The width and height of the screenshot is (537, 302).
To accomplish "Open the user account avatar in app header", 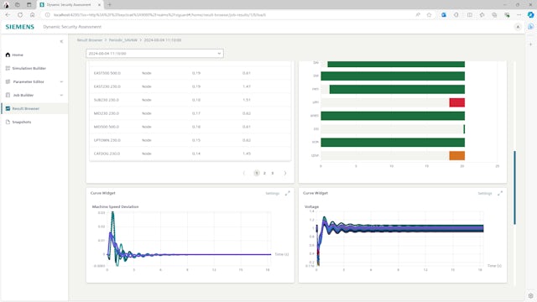I will click(518, 27).
